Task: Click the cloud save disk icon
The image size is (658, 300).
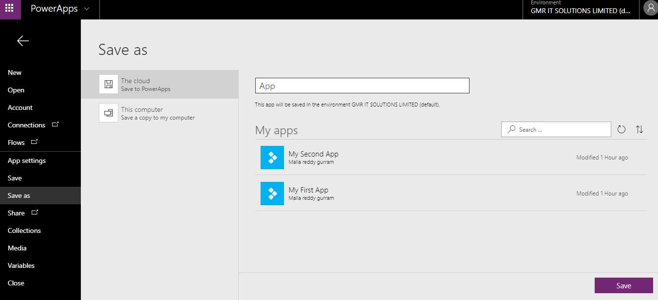Action: [109, 84]
